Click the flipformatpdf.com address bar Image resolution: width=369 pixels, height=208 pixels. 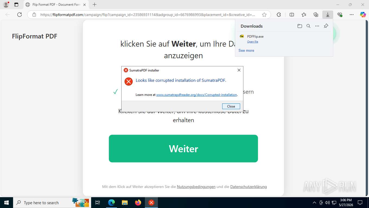[147, 15]
